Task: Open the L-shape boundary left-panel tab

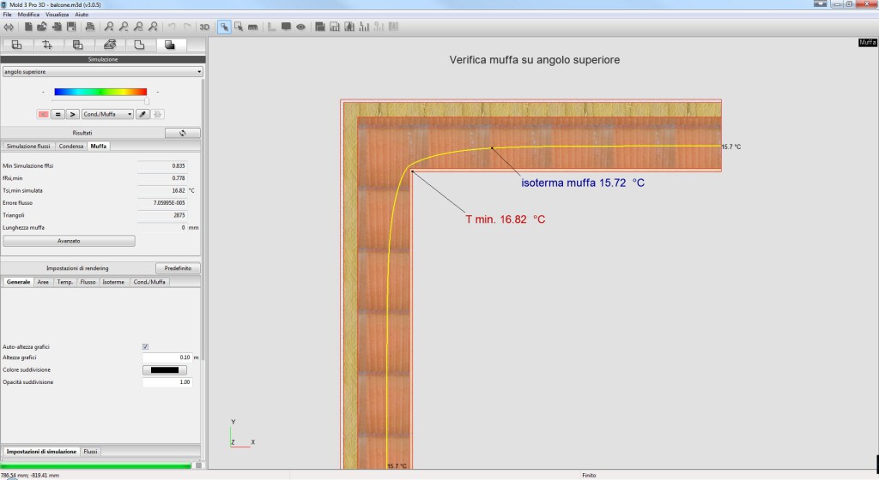Action: pyautogui.click(x=139, y=45)
